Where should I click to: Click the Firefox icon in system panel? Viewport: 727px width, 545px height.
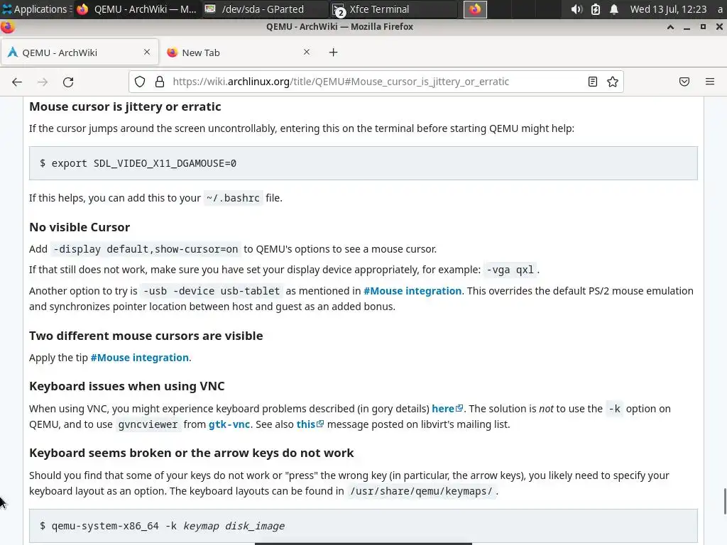click(x=475, y=9)
